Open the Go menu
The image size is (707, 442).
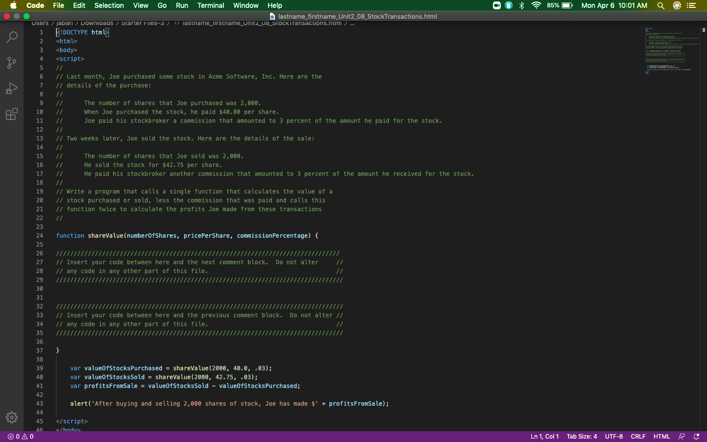click(162, 5)
